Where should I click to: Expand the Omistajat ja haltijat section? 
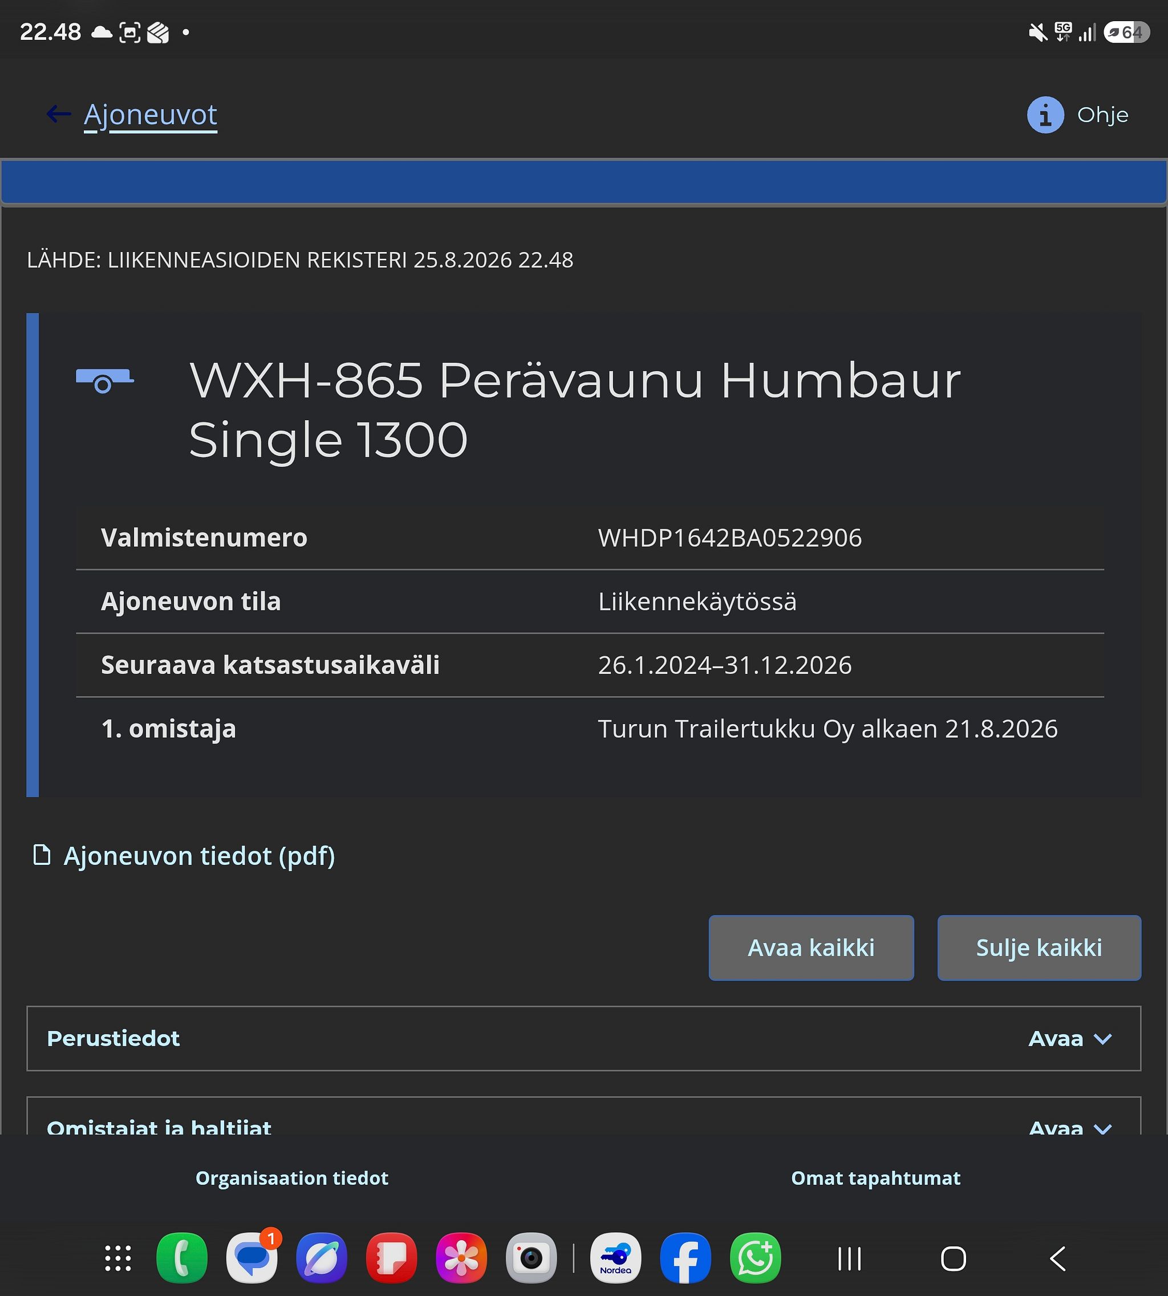click(x=583, y=1116)
